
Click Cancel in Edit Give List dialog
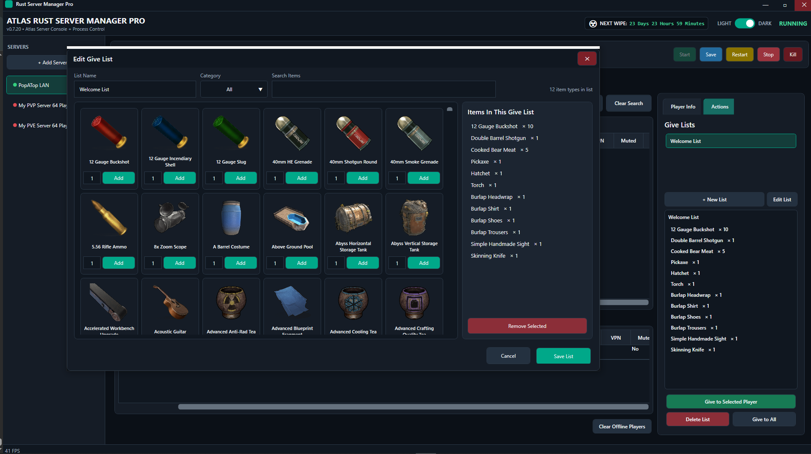(508, 356)
